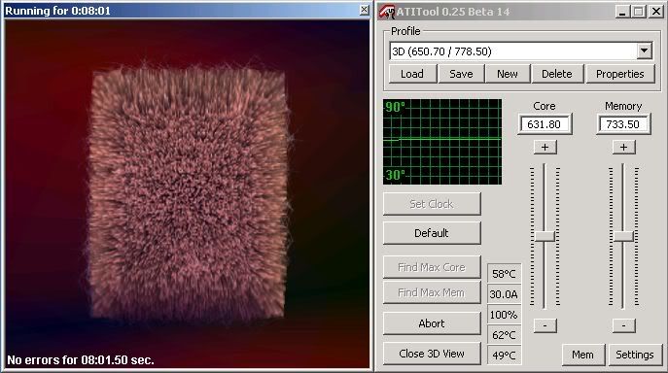
Task: Abort the running artifact scan
Action: point(432,323)
